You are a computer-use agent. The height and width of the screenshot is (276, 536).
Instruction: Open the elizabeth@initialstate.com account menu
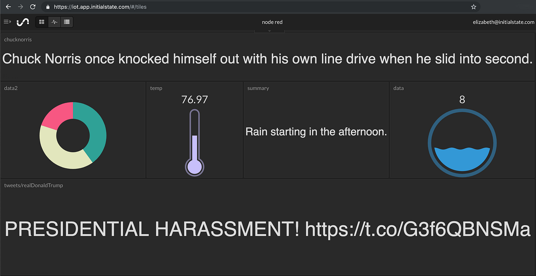pyautogui.click(x=503, y=22)
